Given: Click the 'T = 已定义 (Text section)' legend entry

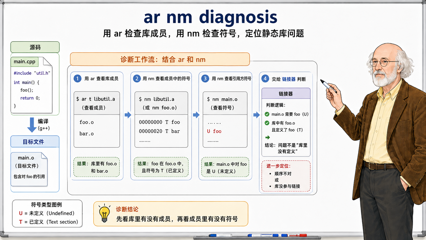Looking at the screenshot, I should pyautogui.click(x=48, y=222).
